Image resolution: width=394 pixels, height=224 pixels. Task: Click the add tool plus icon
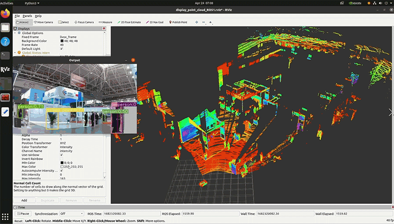point(196,22)
